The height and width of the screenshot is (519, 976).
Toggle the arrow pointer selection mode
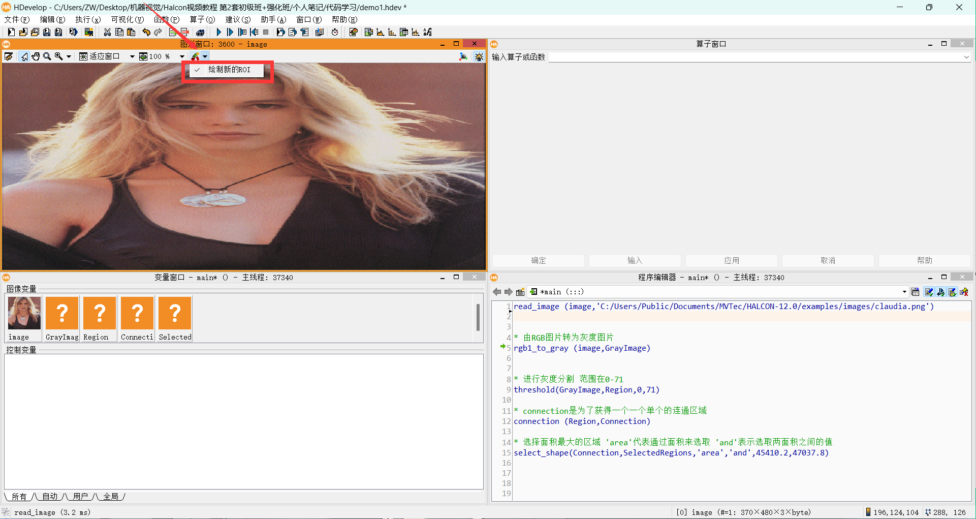[x=24, y=56]
